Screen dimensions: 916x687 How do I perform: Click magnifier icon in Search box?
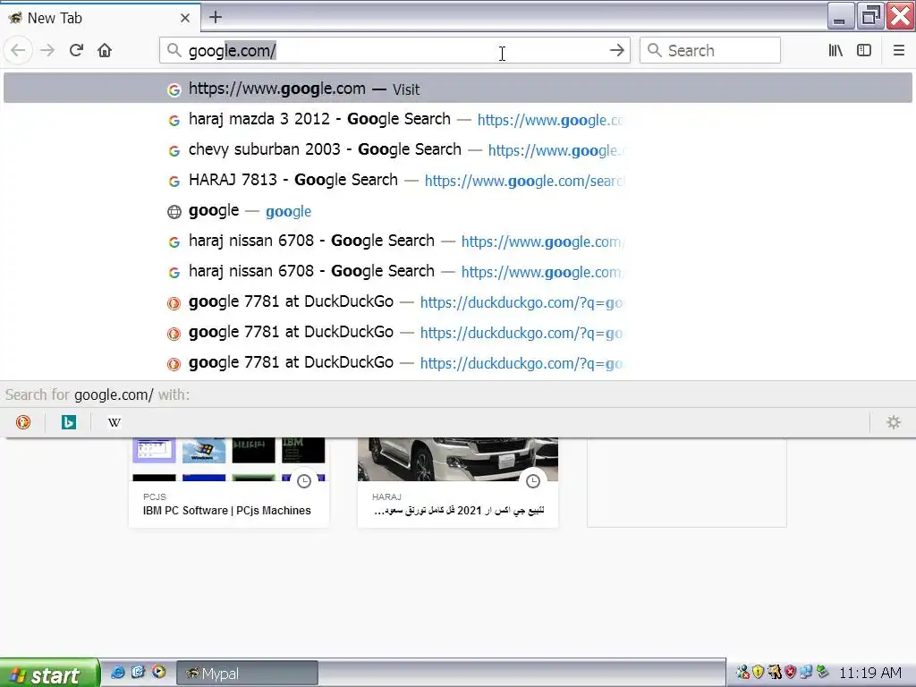pyautogui.click(x=654, y=50)
